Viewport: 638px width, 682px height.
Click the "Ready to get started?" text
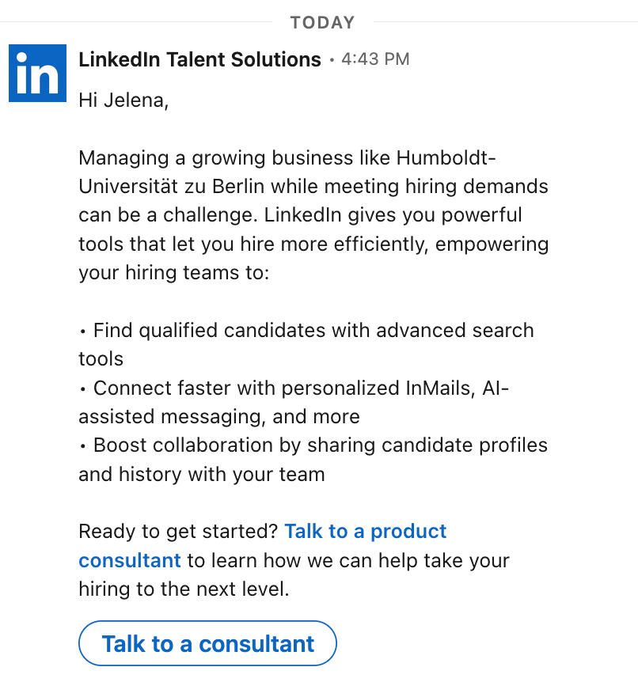click(178, 532)
